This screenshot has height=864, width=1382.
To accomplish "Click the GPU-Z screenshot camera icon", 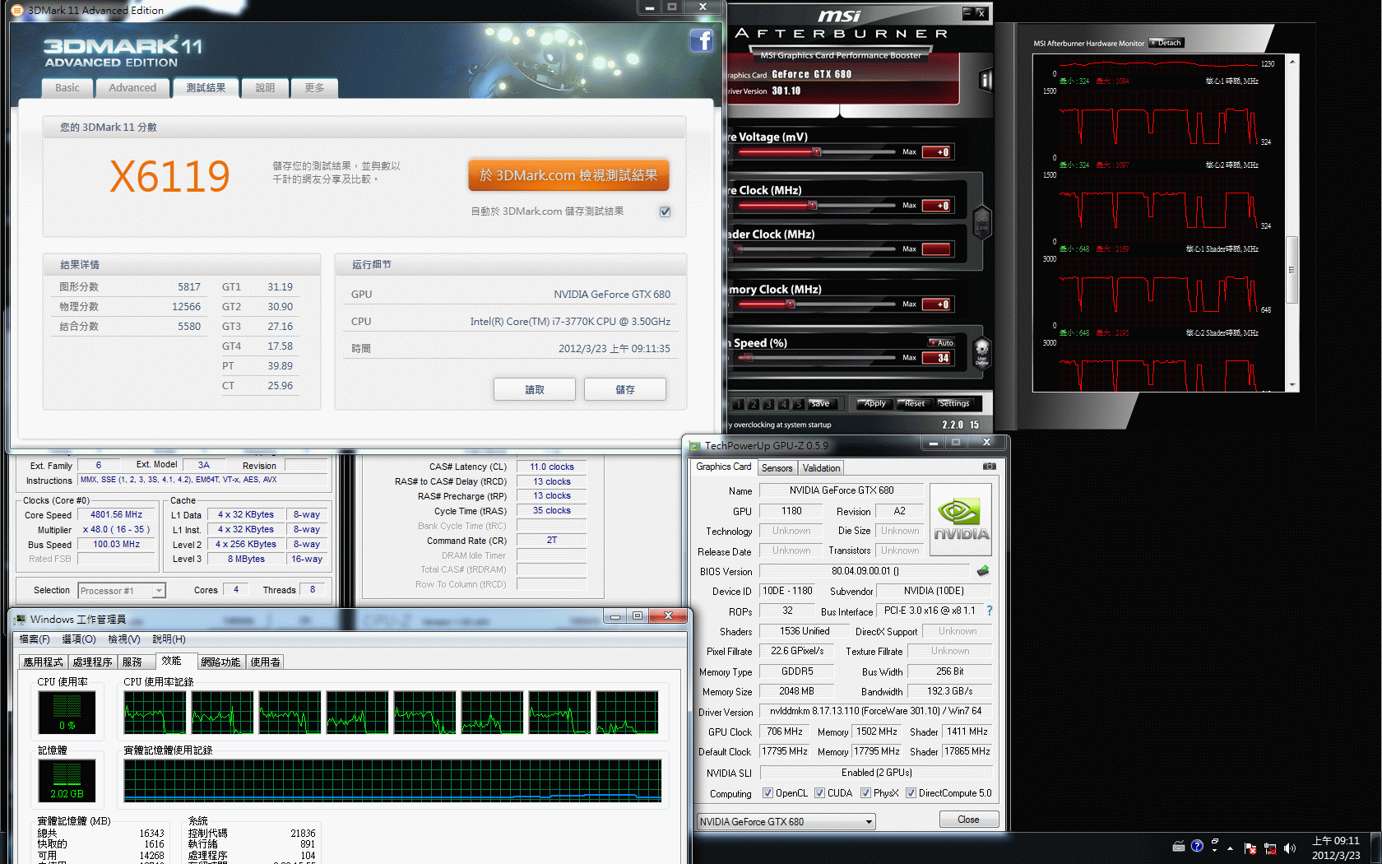I will click(990, 467).
